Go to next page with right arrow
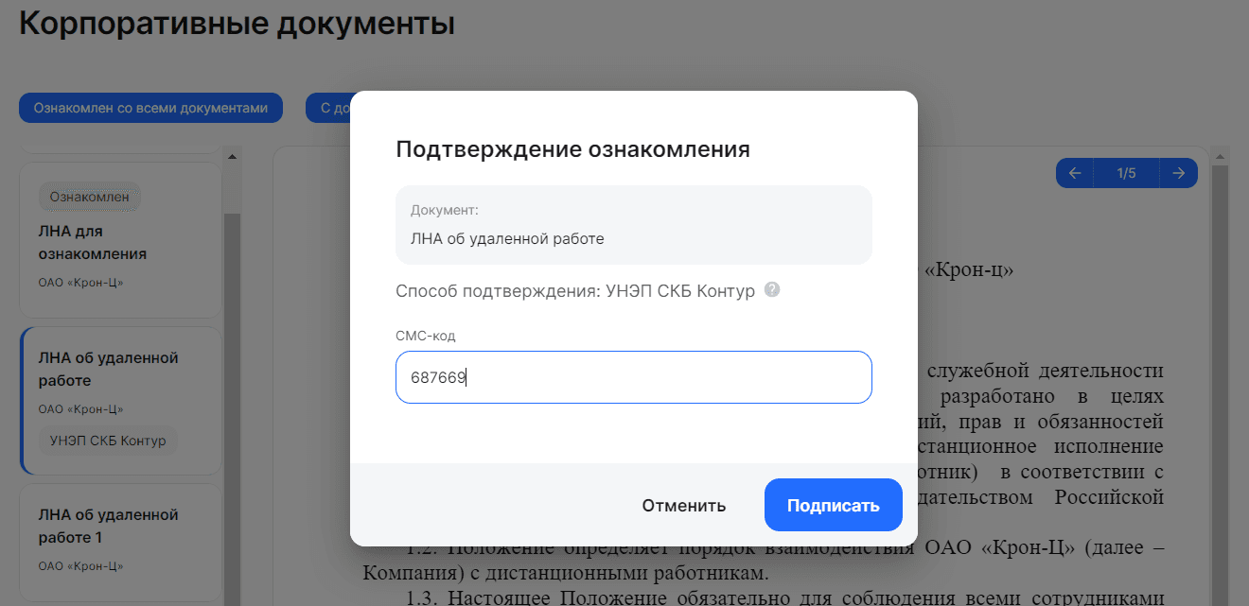 pyautogui.click(x=1178, y=173)
